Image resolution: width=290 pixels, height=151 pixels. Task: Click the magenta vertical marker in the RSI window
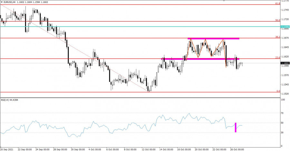(x=236, y=128)
